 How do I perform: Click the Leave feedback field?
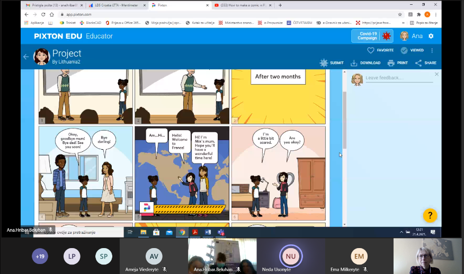(399, 78)
